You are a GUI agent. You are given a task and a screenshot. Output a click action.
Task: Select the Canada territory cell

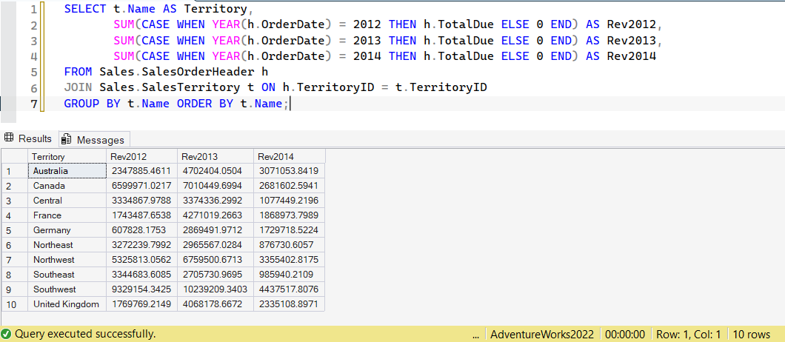click(x=67, y=186)
